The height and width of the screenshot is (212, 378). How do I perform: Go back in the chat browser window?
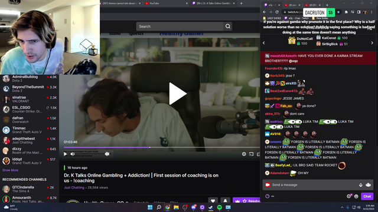tap(265, 12)
